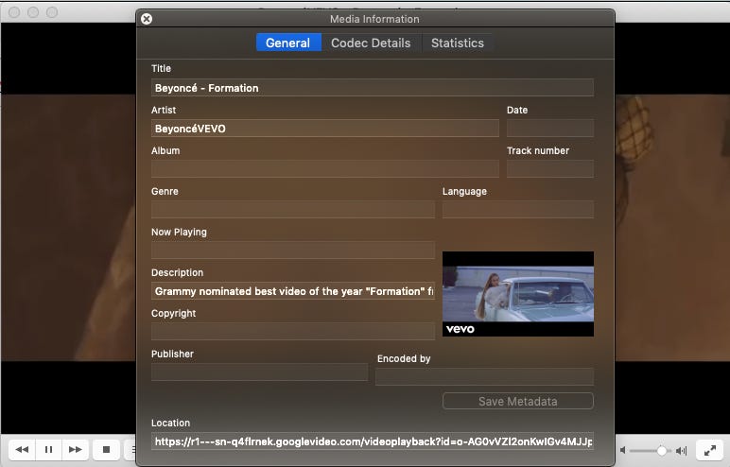Click the fast forward button
Image resolution: width=730 pixels, height=467 pixels.
pyautogui.click(x=75, y=450)
